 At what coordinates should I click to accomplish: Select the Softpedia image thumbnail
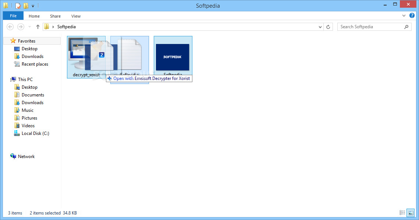[x=173, y=57]
